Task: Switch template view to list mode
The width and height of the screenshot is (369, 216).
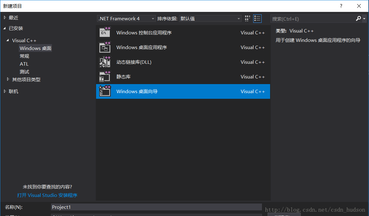Action: coord(257,18)
